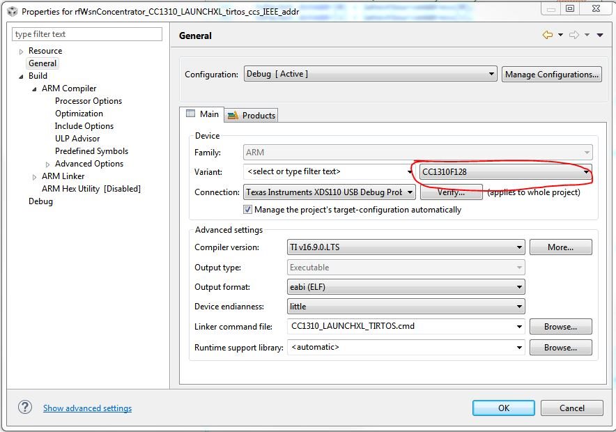The width and height of the screenshot is (616, 432).
Task: Maximize the properties window
Action: pos(569,8)
